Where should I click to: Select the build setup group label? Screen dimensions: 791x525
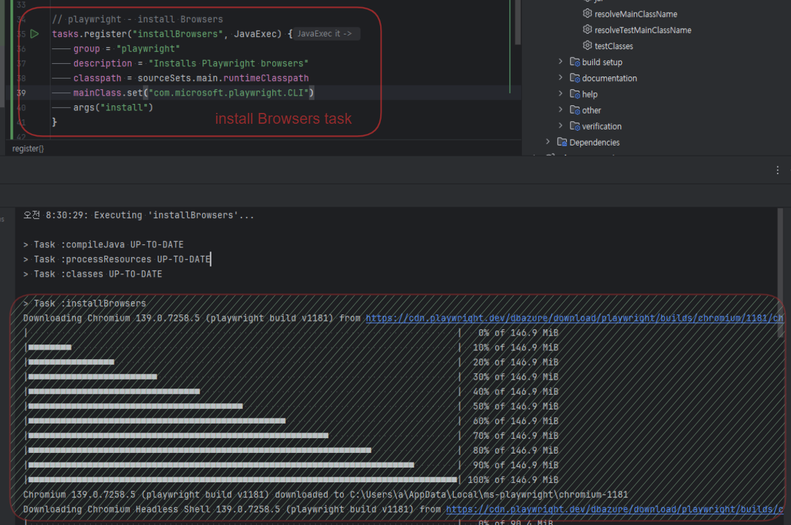coord(602,63)
